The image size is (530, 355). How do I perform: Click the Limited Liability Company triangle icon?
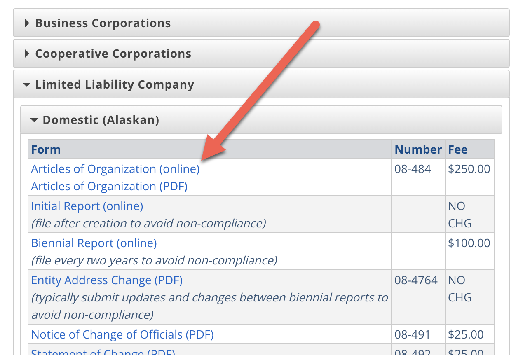coord(27,85)
